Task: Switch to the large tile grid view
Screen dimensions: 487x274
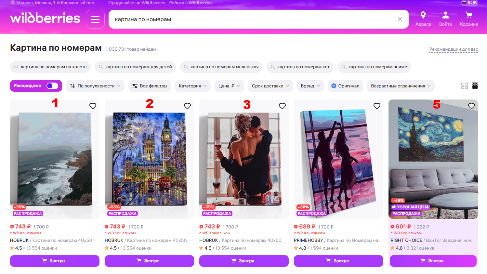Action: pos(465,86)
